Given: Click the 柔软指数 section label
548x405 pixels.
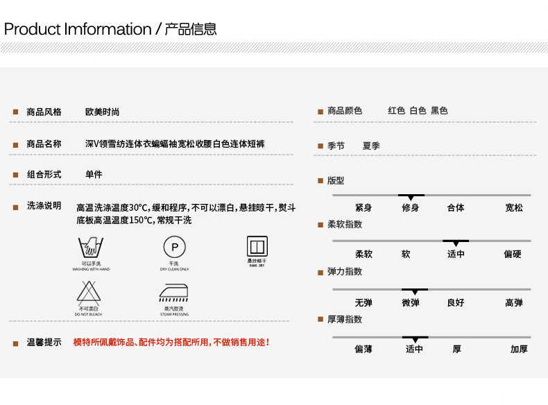Looking at the screenshot, I should [345, 224].
